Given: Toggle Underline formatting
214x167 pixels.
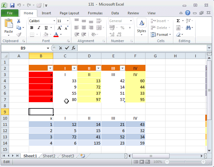Looking at the screenshot, I should (x=46, y=28).
